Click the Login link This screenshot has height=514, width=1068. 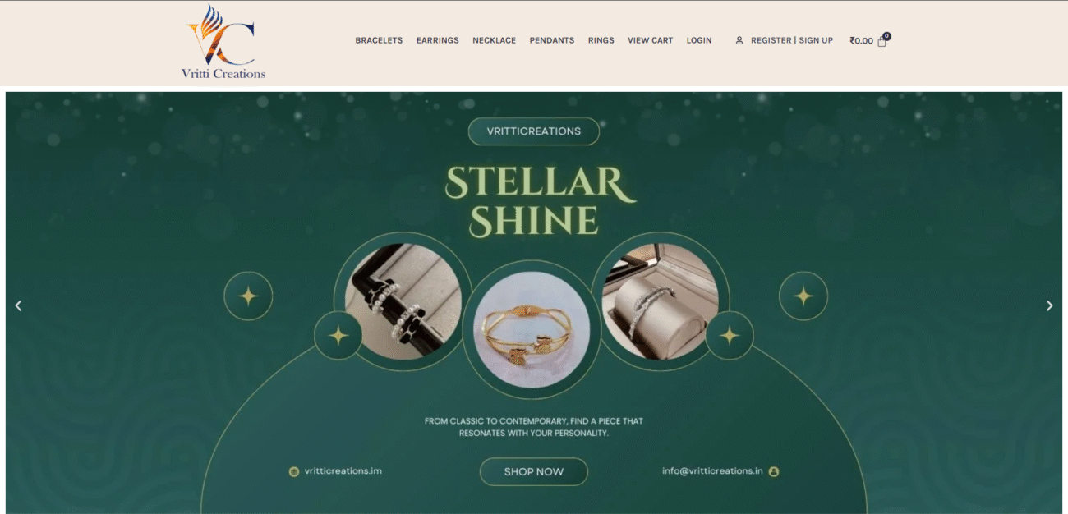699,40
